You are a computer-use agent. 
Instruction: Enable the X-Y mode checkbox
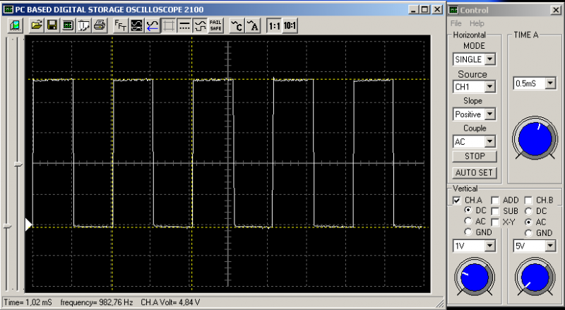495,222
